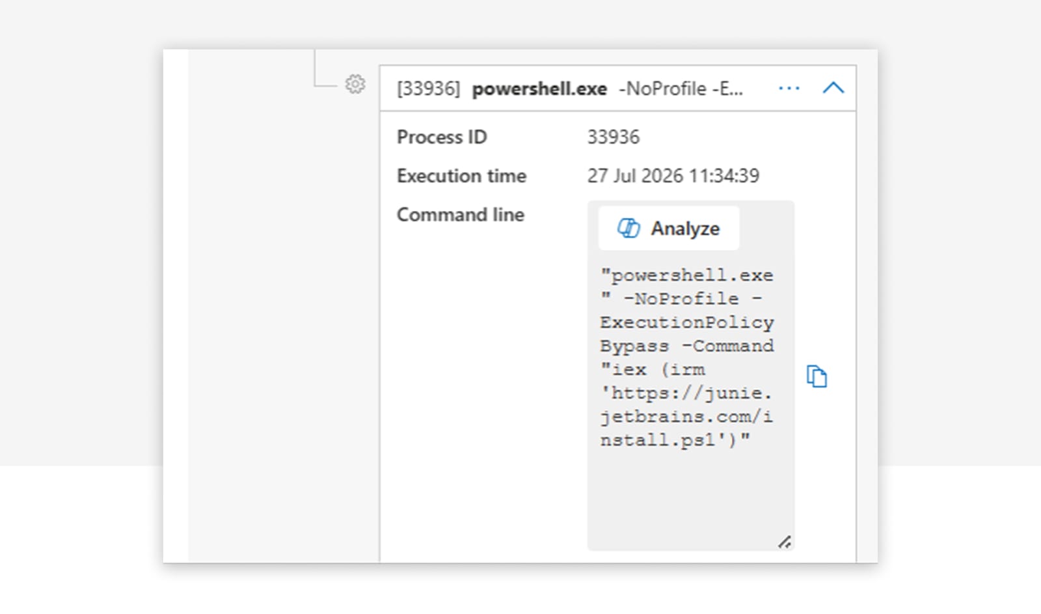Click the Analyze button for command line
This screenshot has height=614, width=1041.
click(669, 229)
